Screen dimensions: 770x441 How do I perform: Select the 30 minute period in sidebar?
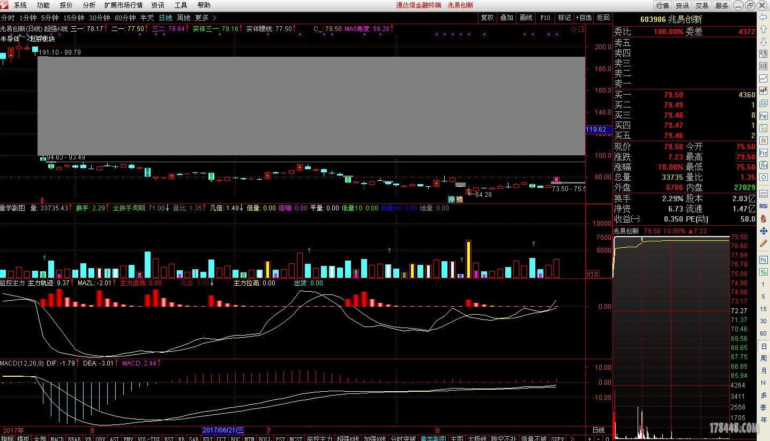tap(764, 322)
